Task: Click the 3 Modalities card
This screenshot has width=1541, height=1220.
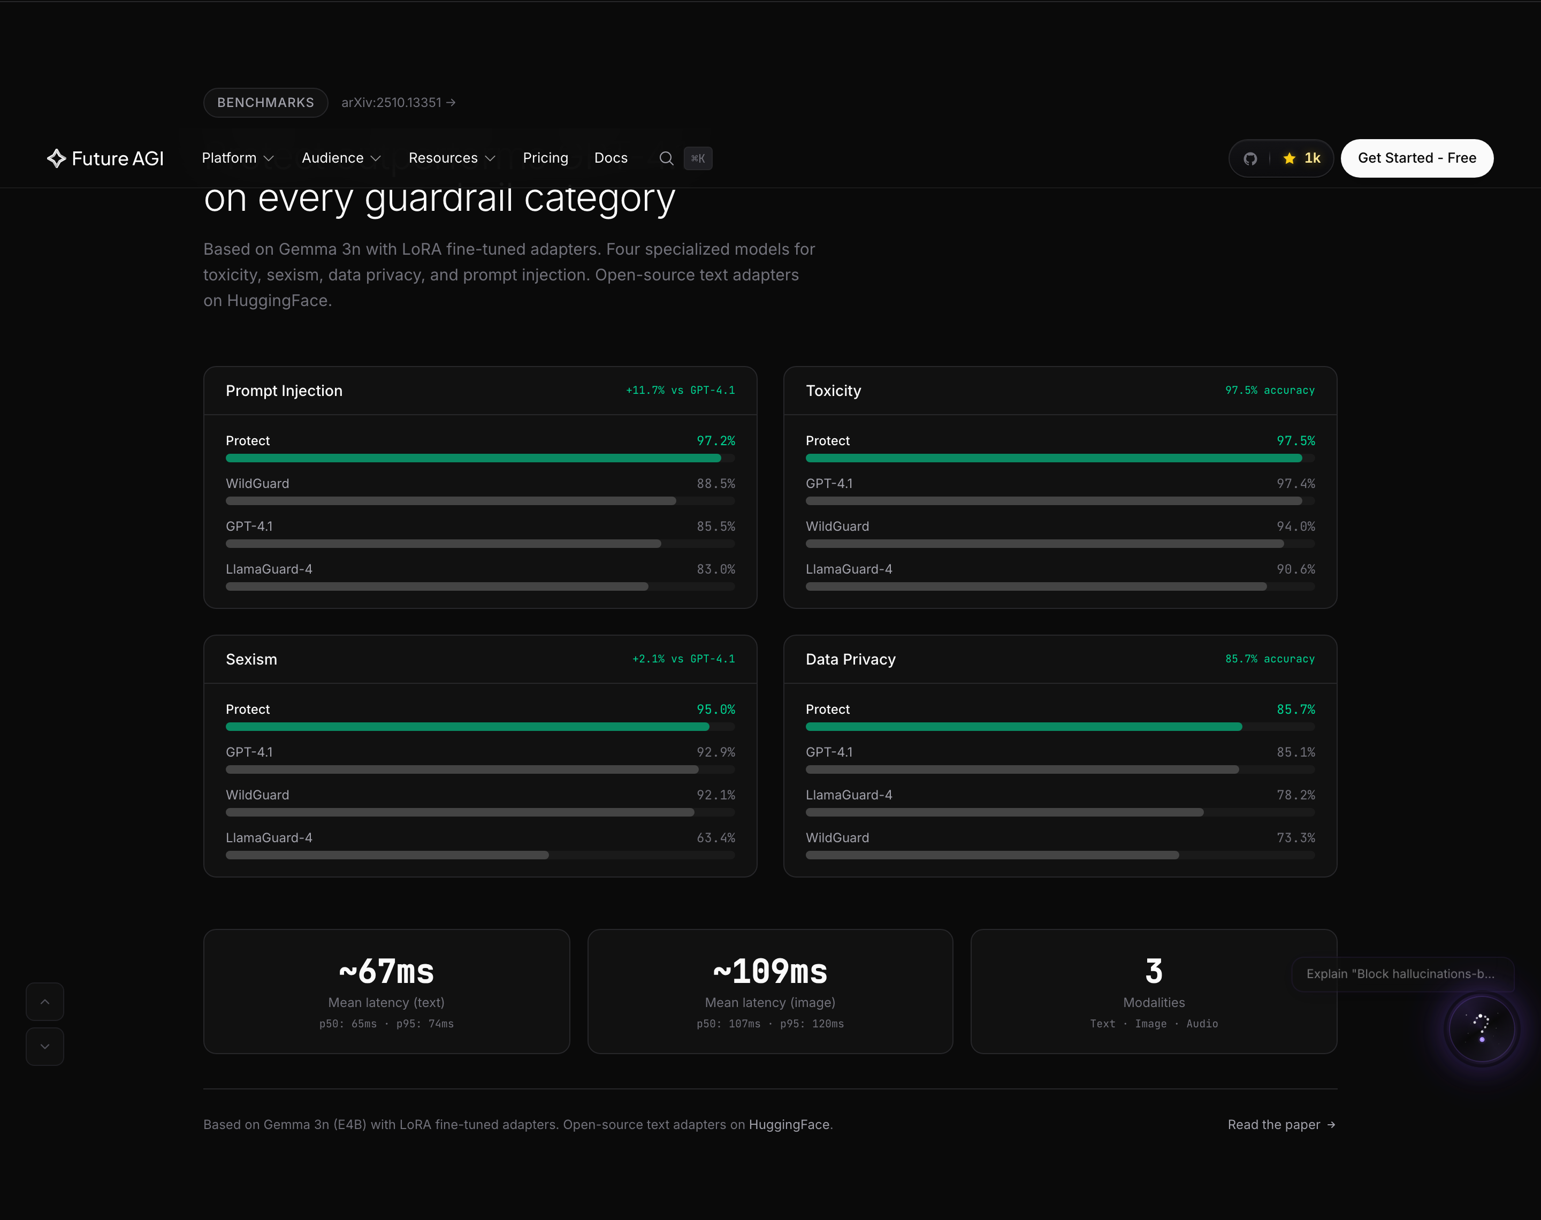Action: (x=1153, y=992)
